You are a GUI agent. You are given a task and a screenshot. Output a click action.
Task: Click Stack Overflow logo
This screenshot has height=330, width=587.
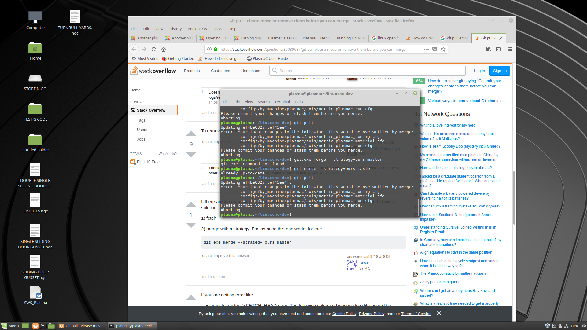click(x=153, y=71)
